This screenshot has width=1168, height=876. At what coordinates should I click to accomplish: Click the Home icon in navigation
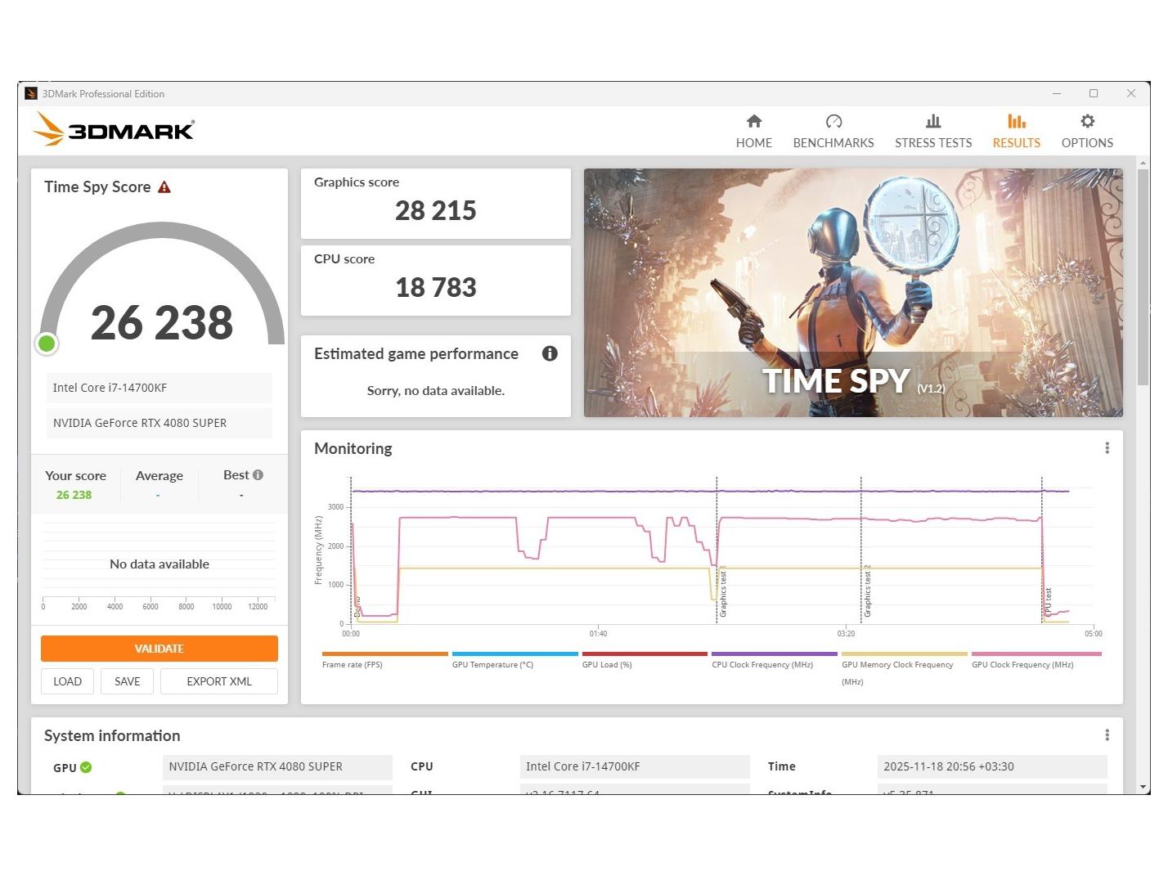click(753, 122)
